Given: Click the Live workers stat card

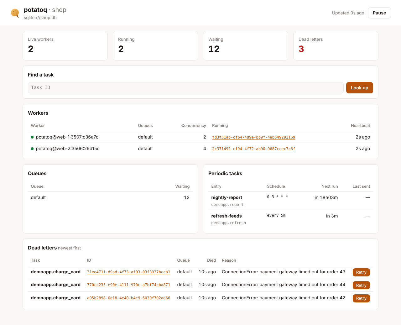Looking at the screenshot, I should point(65,46).
